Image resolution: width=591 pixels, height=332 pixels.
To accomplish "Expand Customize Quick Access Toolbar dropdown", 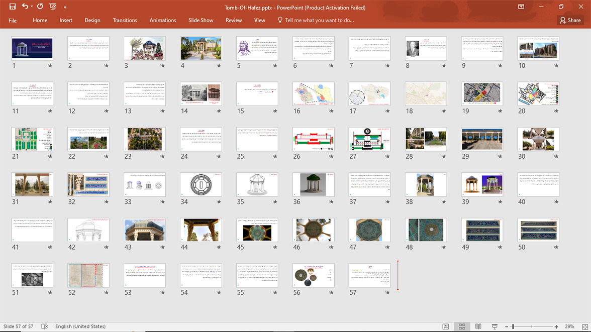I will click(65, 8).
